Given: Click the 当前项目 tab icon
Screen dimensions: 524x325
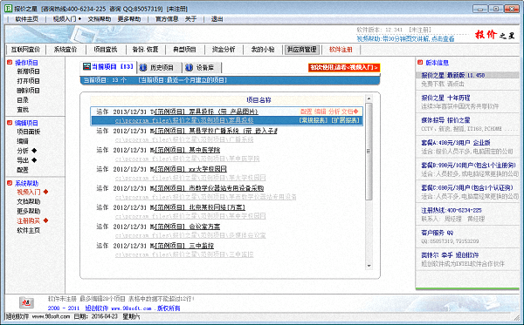Looking at the screenshot, I should [x=86, y=67].
